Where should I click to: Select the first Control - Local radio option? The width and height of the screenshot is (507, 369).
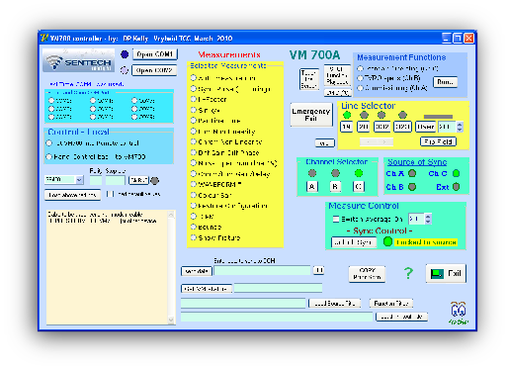[x=49, y=143]
